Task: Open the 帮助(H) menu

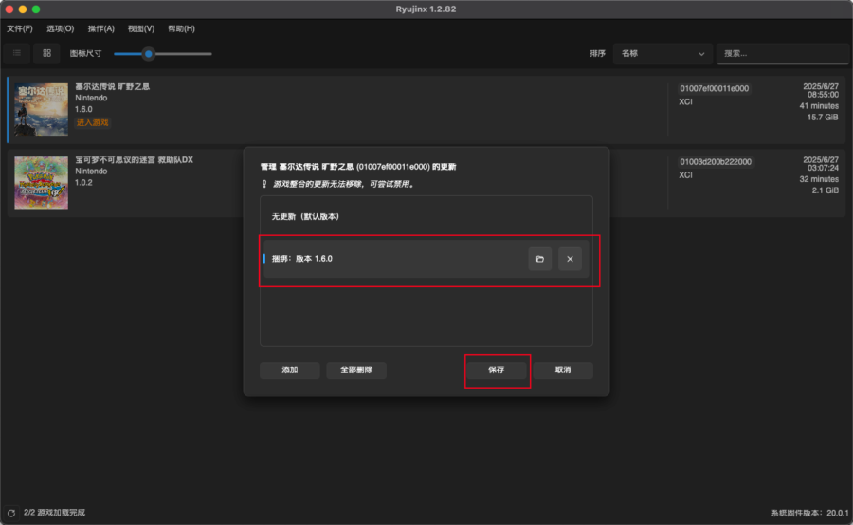Action: point(181,28)
